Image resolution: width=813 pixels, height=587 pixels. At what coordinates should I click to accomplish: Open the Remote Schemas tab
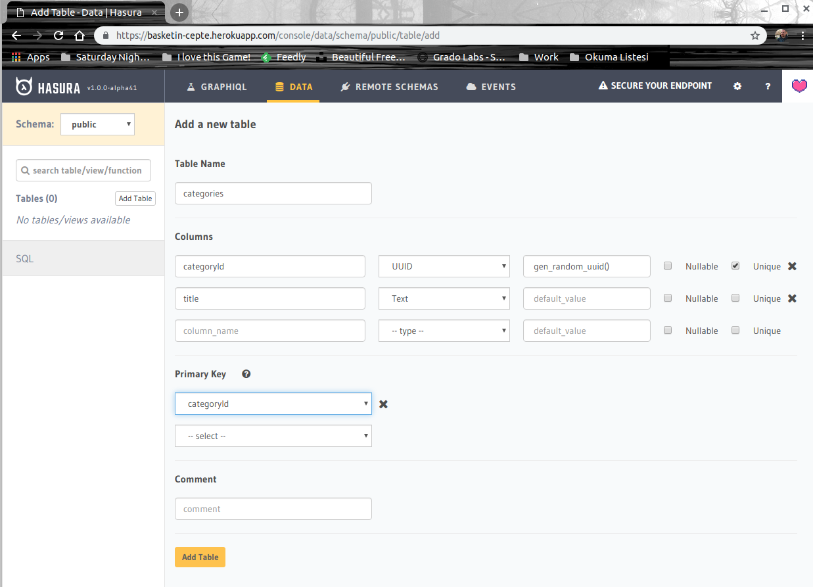pos(389,87)
